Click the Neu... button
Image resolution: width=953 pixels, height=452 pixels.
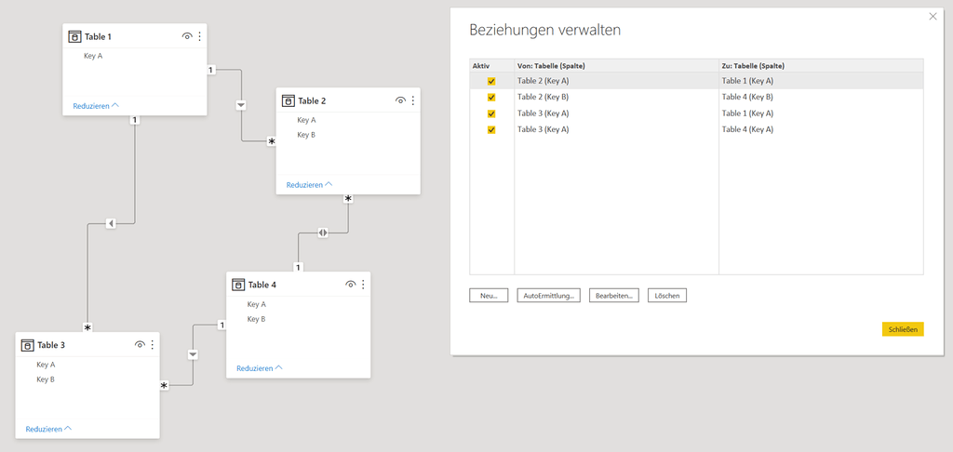tap(489, 296)
